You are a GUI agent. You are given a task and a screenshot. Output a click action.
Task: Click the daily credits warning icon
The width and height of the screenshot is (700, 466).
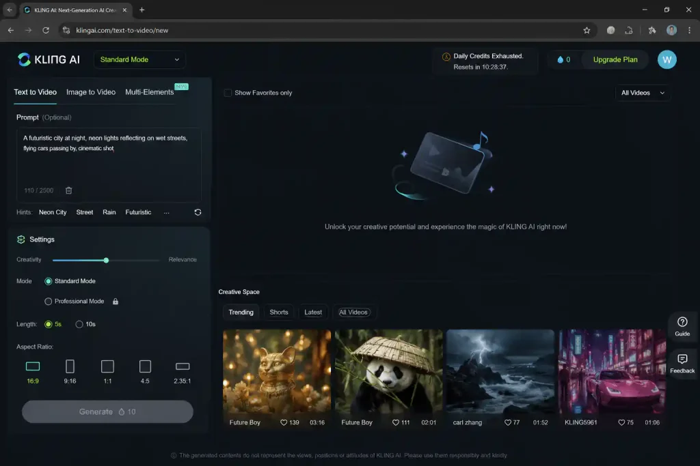(446, 57)
